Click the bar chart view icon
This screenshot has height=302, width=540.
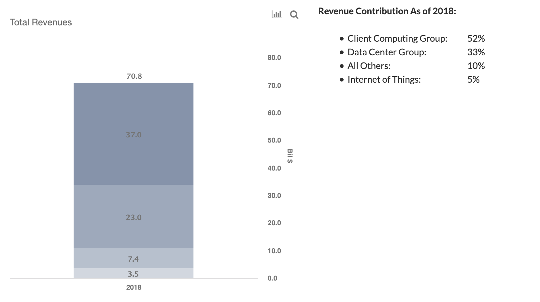[277, 14]
